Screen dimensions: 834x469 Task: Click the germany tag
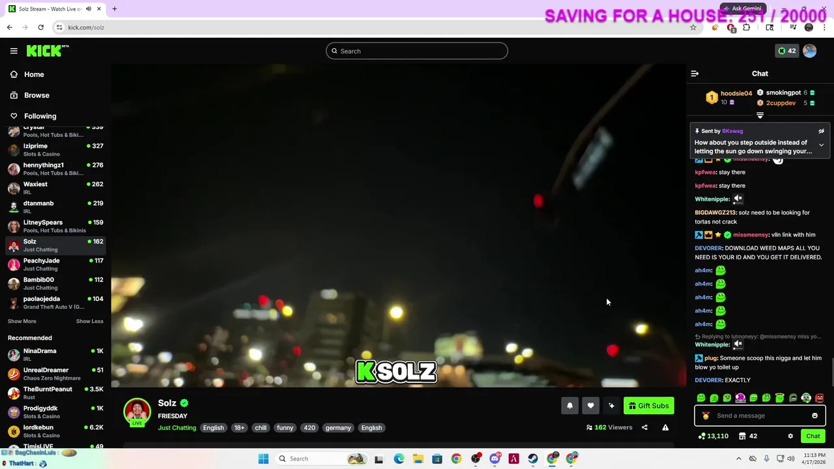point(338,428)
